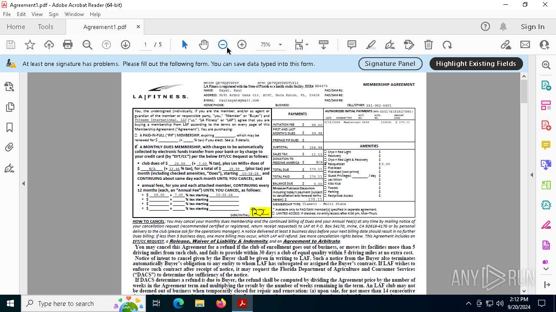556x312 pixels.
Task: Send the file by email
Action: (x=525, y=45)
